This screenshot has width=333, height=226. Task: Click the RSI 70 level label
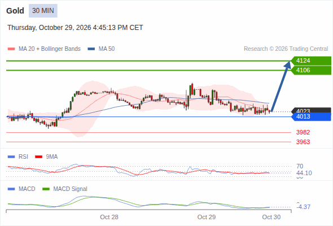(300, 166)
